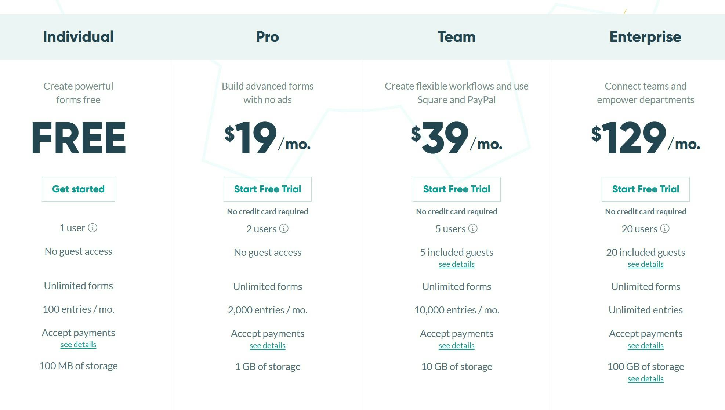
Task: Select the Enterprise plan column header
Action: (645, 36)
